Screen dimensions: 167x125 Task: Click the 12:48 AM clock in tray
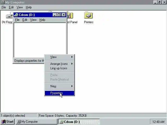[158, 122]
